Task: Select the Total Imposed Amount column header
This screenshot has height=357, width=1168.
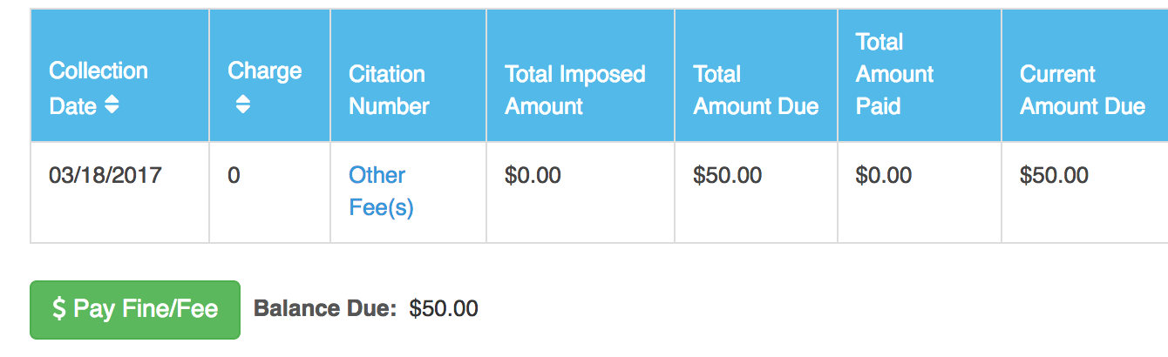Action: tap(581, 76)
